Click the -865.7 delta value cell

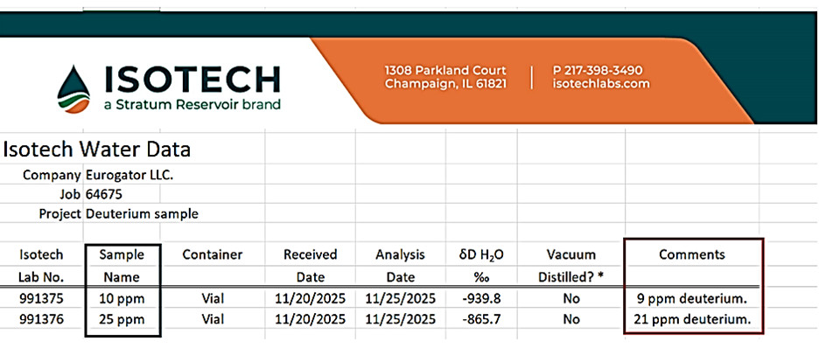481,318
